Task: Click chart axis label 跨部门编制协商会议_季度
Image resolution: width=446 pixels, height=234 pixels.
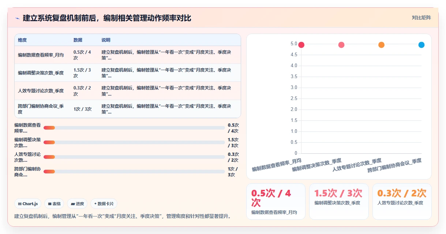Action: [395, 165]
